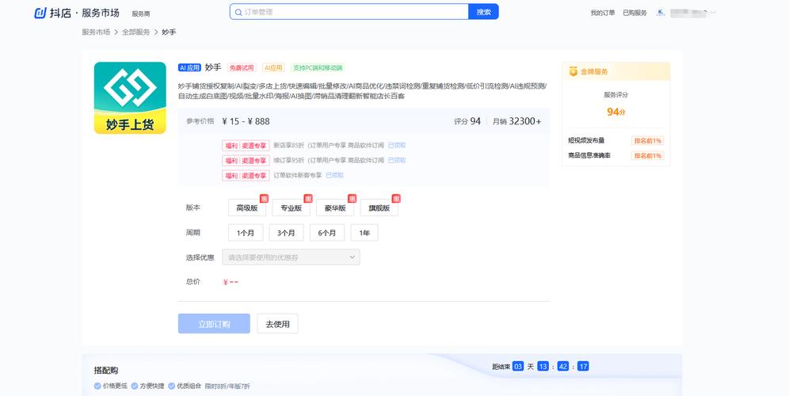The height and width of the screenshot is (396, 789).
Task: Click the 月销 32300+ sales text
Action: click(x=516, y=121)
